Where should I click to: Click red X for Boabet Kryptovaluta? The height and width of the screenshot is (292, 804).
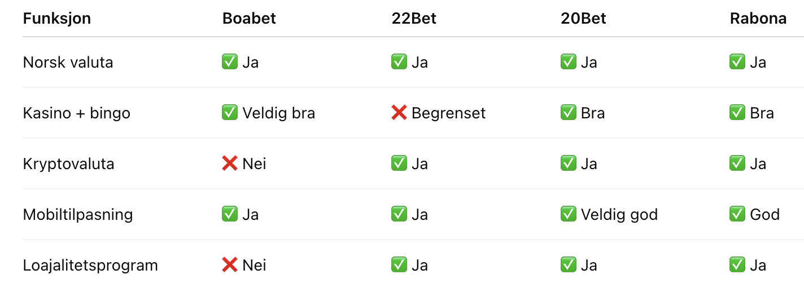230,163
